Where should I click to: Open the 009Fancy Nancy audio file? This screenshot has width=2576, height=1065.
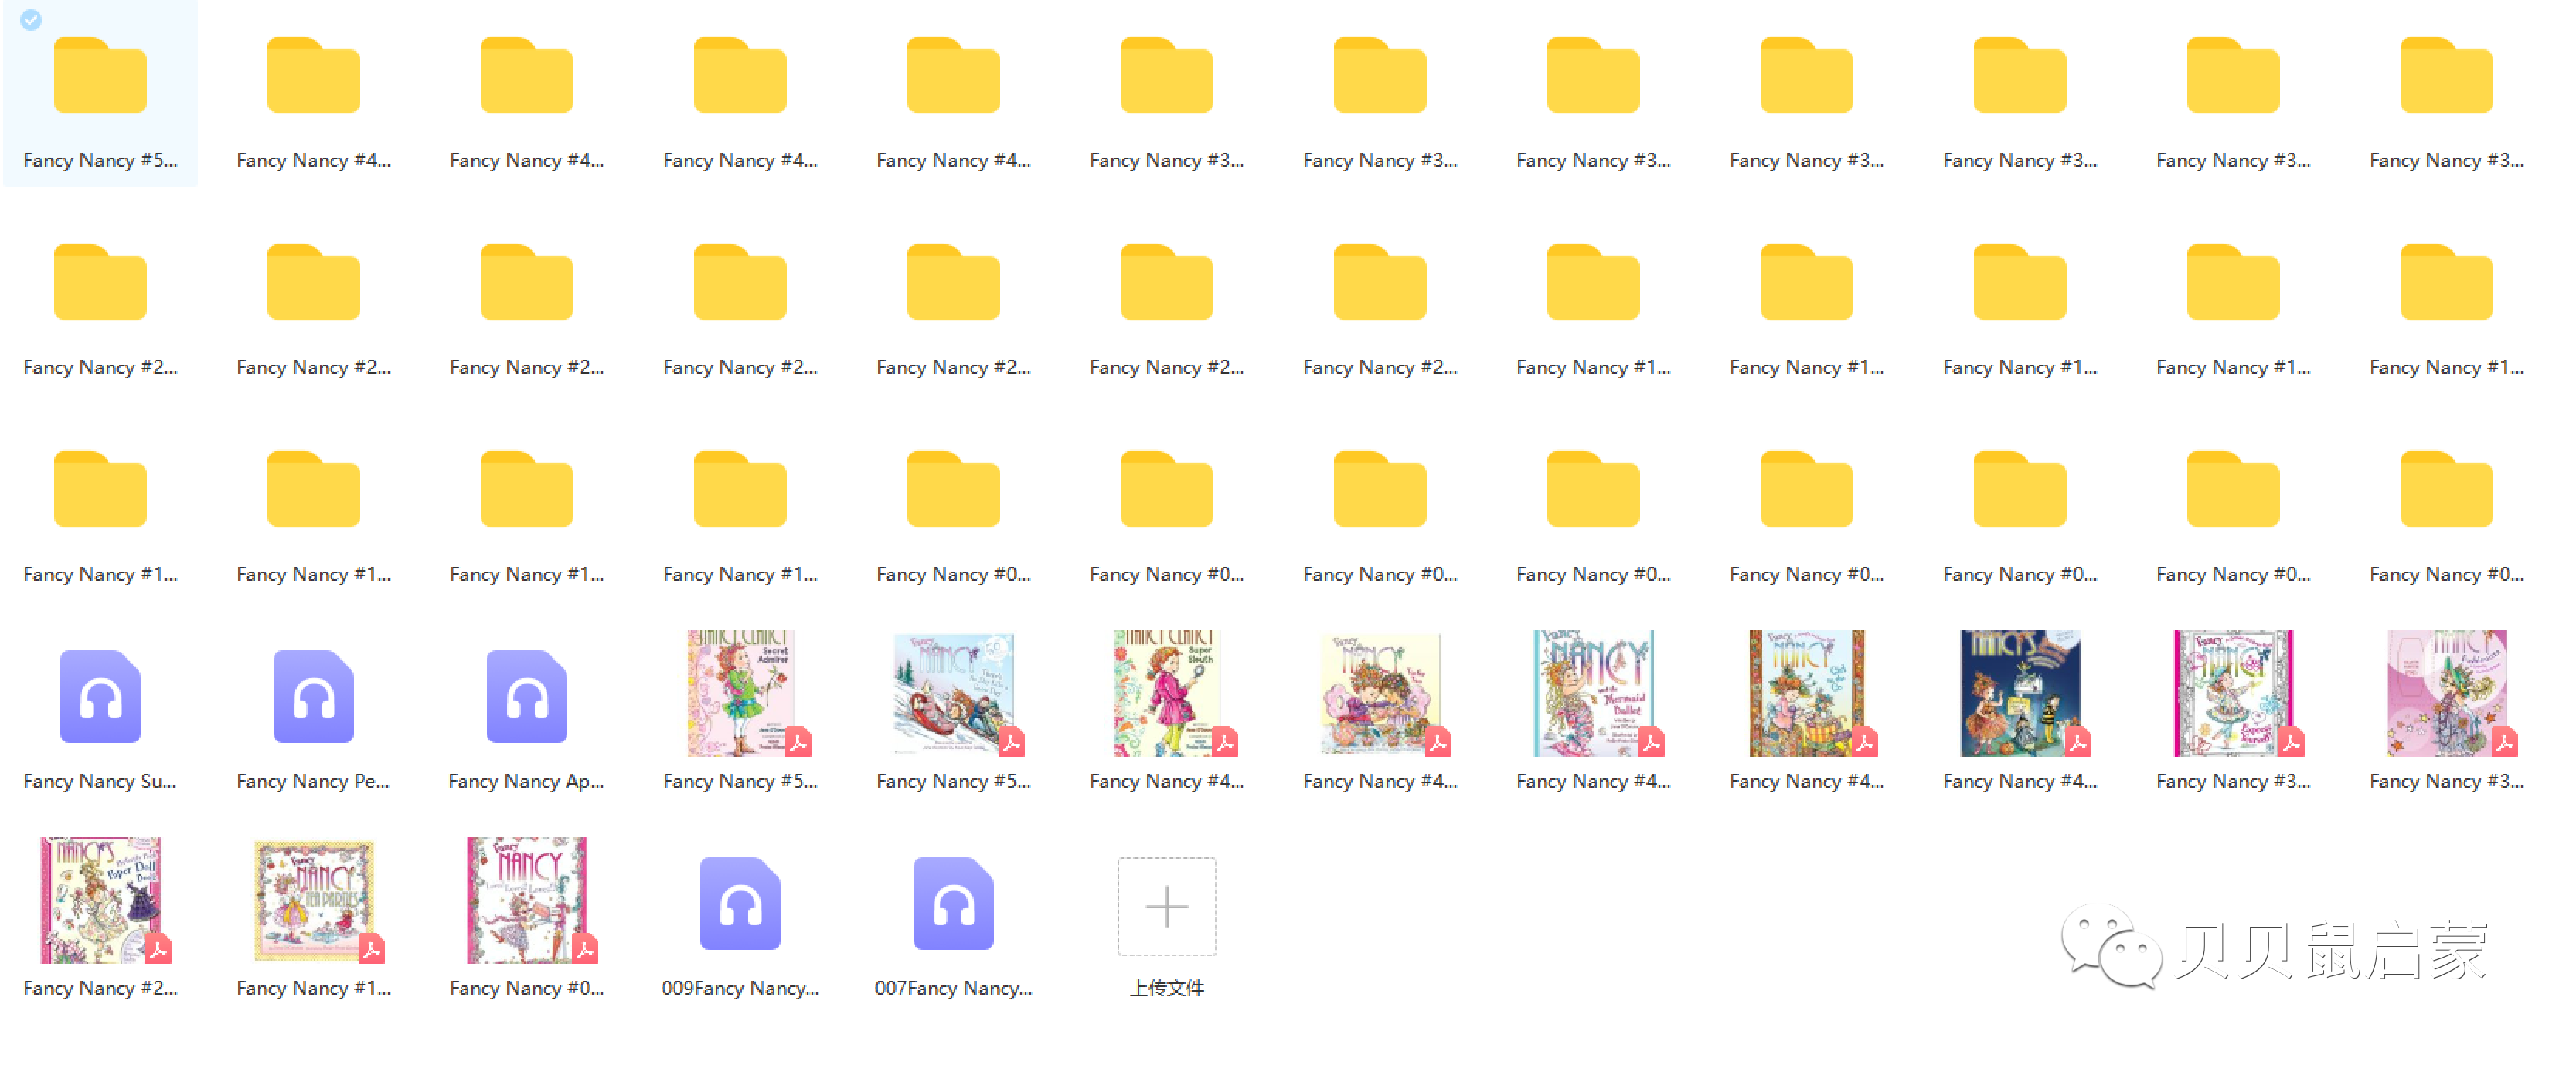tap(740, 903)
